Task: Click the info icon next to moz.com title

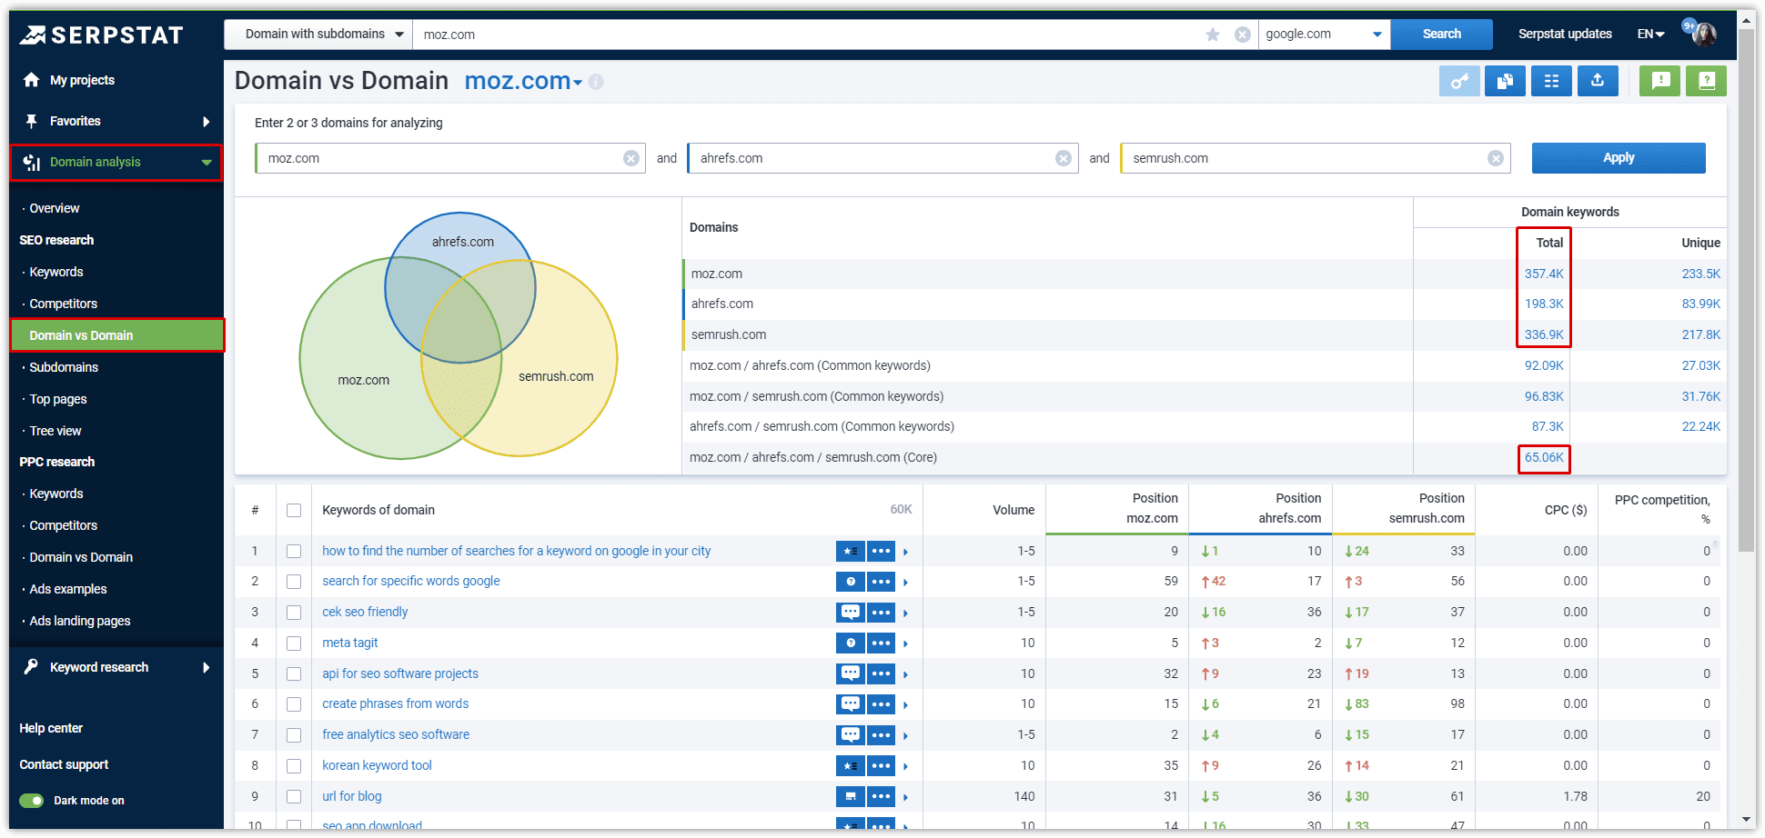Action: 596,82
